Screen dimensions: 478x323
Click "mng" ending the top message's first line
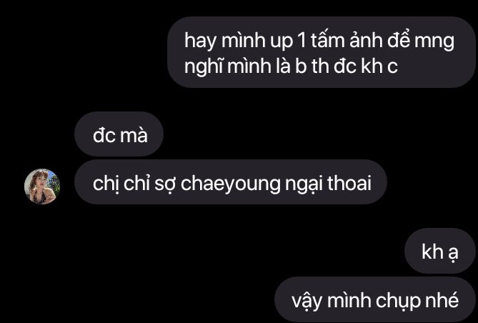tap(434, 41)
